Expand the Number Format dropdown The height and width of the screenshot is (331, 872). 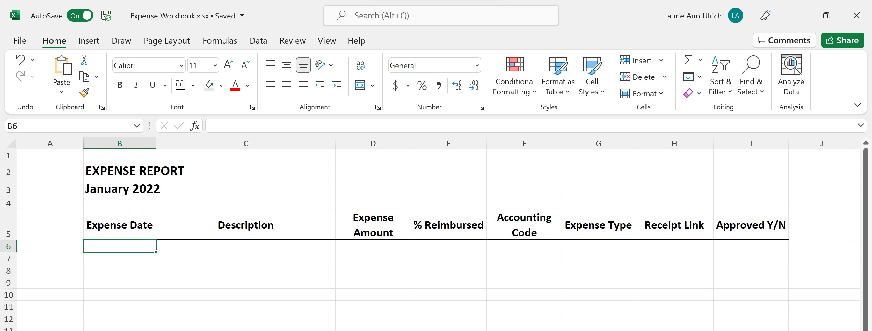coord(477,65)
